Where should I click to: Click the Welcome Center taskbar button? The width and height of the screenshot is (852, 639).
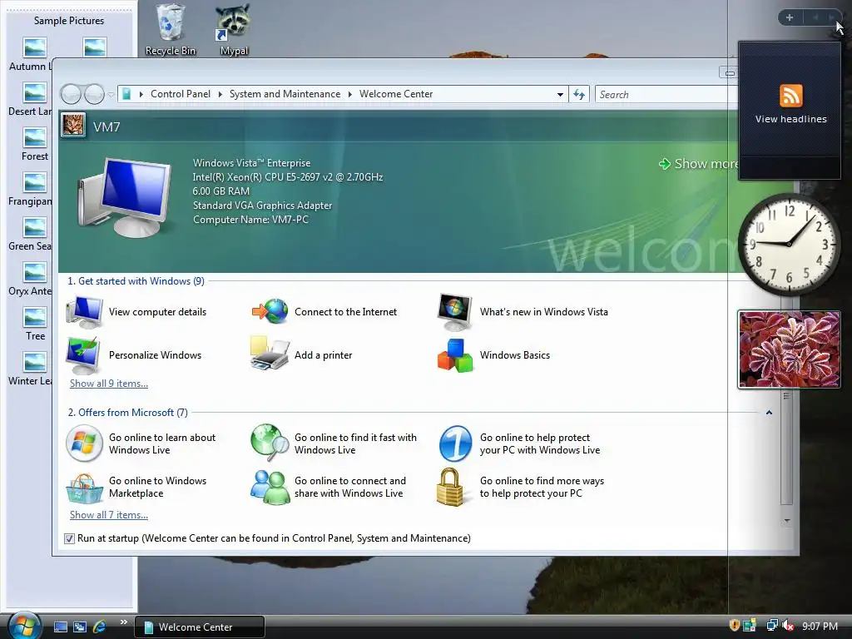click(200, 627)
